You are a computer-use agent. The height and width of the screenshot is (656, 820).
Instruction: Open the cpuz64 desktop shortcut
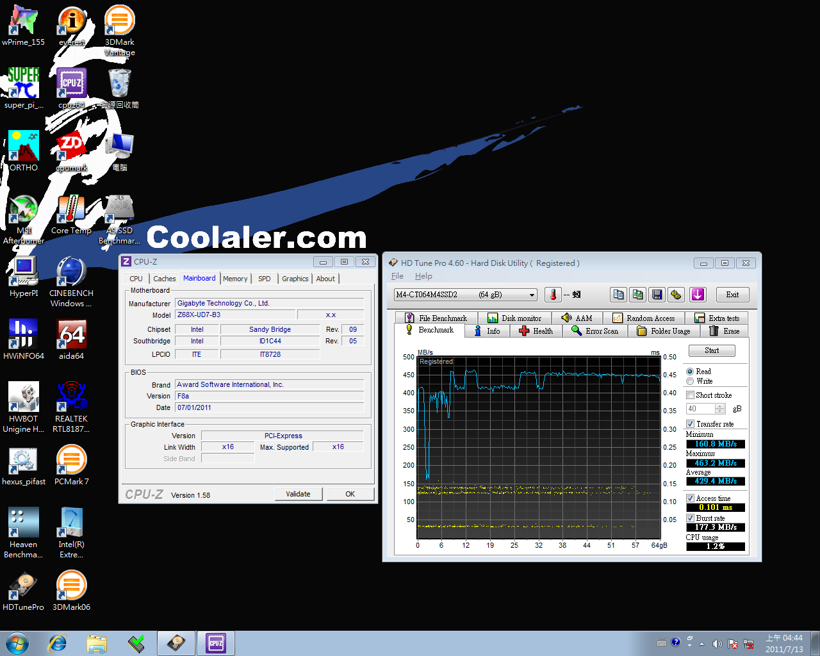pos(72,89)
